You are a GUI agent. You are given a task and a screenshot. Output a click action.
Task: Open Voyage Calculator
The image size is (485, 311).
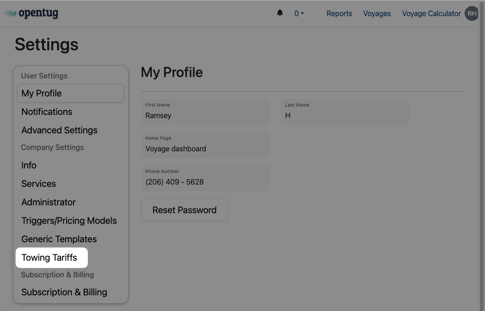click(431, 13)
